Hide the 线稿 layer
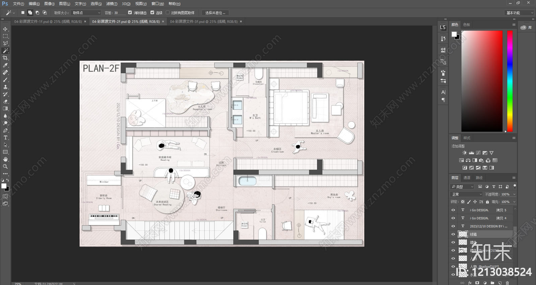This screenshot has width=536, height=285. click(453, 234)
